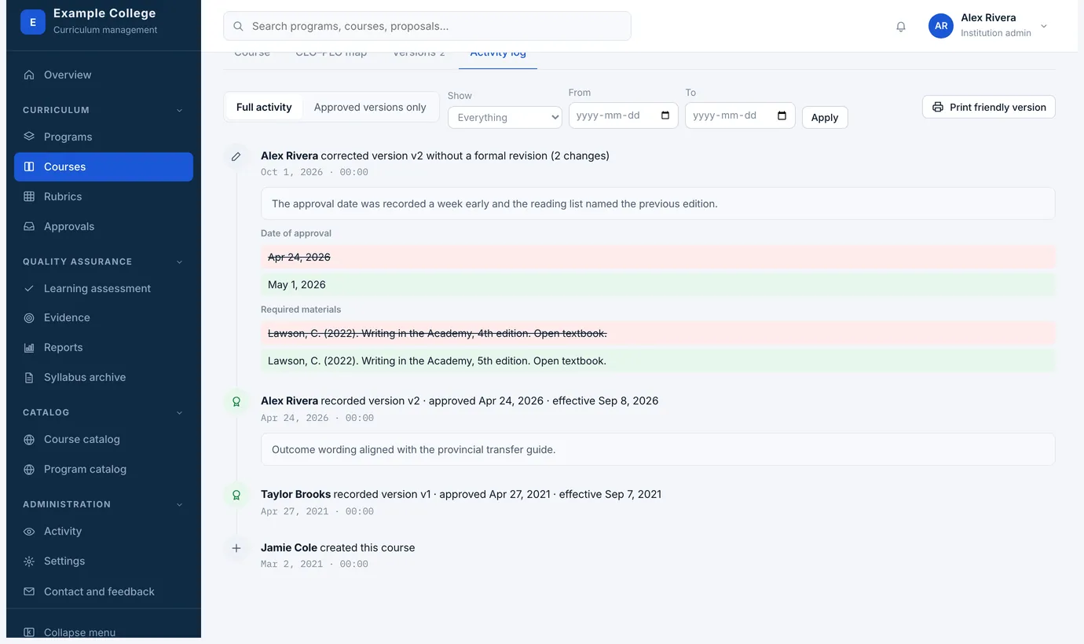Open the To date calendar picker icon
The width and height of the screenshot is (1084, 644).
(782, 115)
